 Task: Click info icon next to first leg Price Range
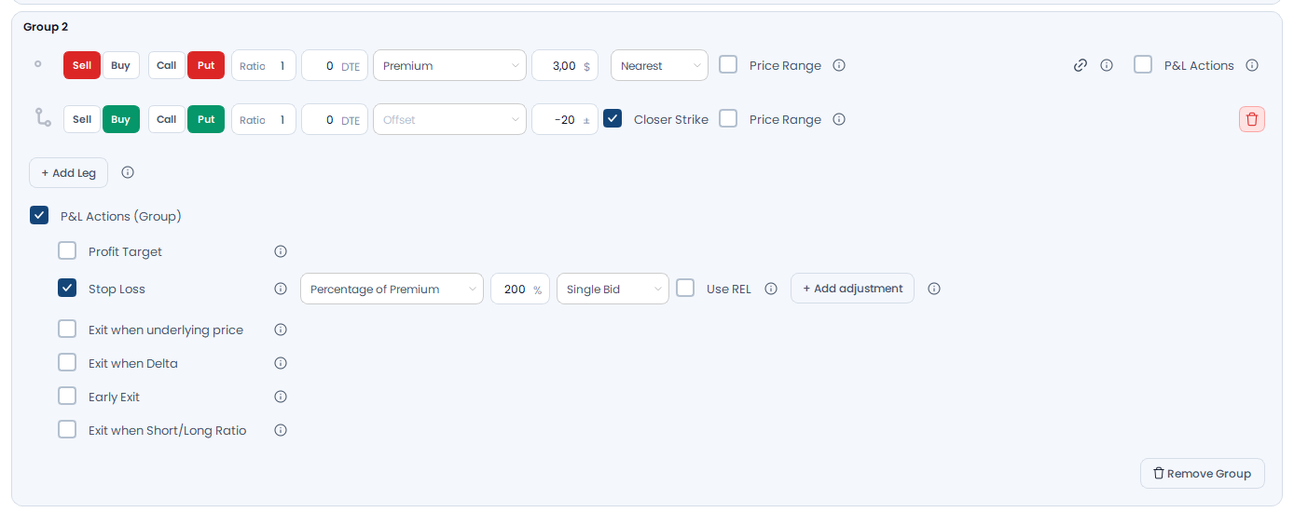pos(839,65)
